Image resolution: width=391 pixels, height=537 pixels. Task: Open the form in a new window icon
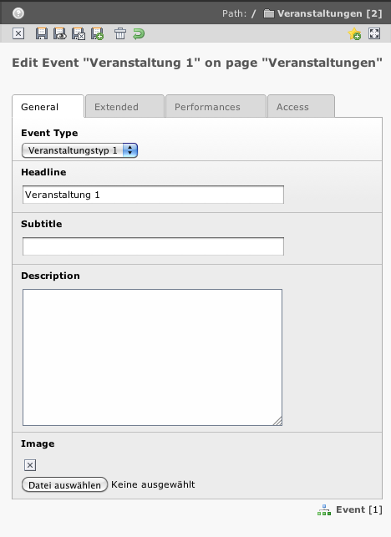374,33
